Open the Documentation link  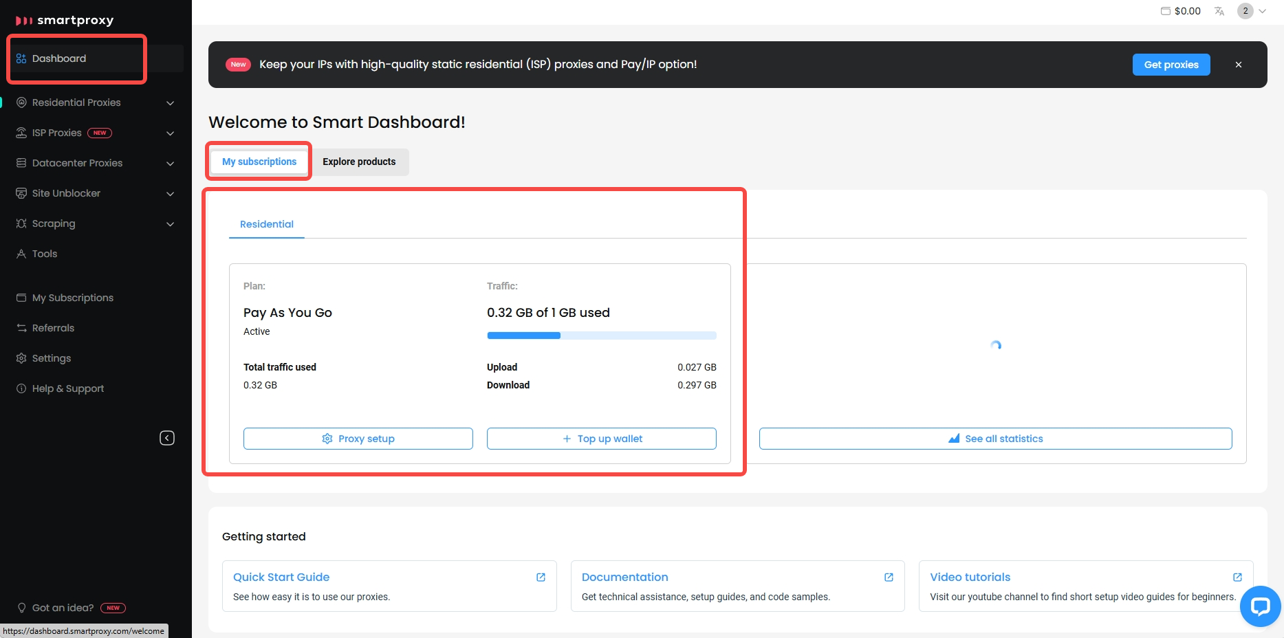625,577
